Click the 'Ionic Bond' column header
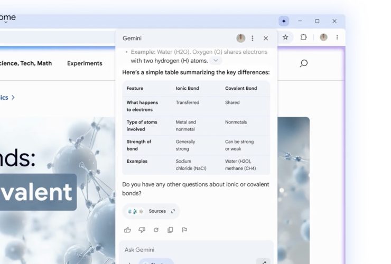The image size is (391, 264). [x=187, y=88]
